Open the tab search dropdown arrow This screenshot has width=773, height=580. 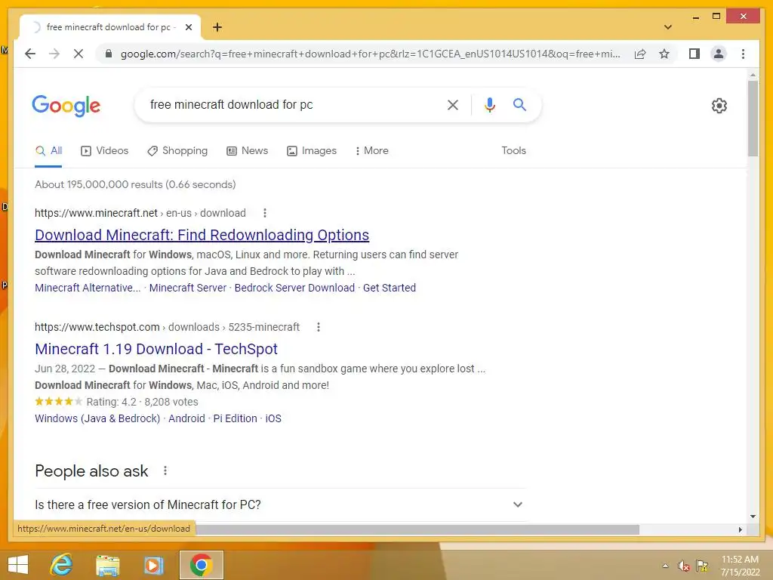point(667,27)
